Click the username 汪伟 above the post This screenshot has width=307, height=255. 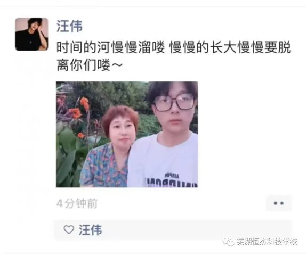tap(69, 26)
